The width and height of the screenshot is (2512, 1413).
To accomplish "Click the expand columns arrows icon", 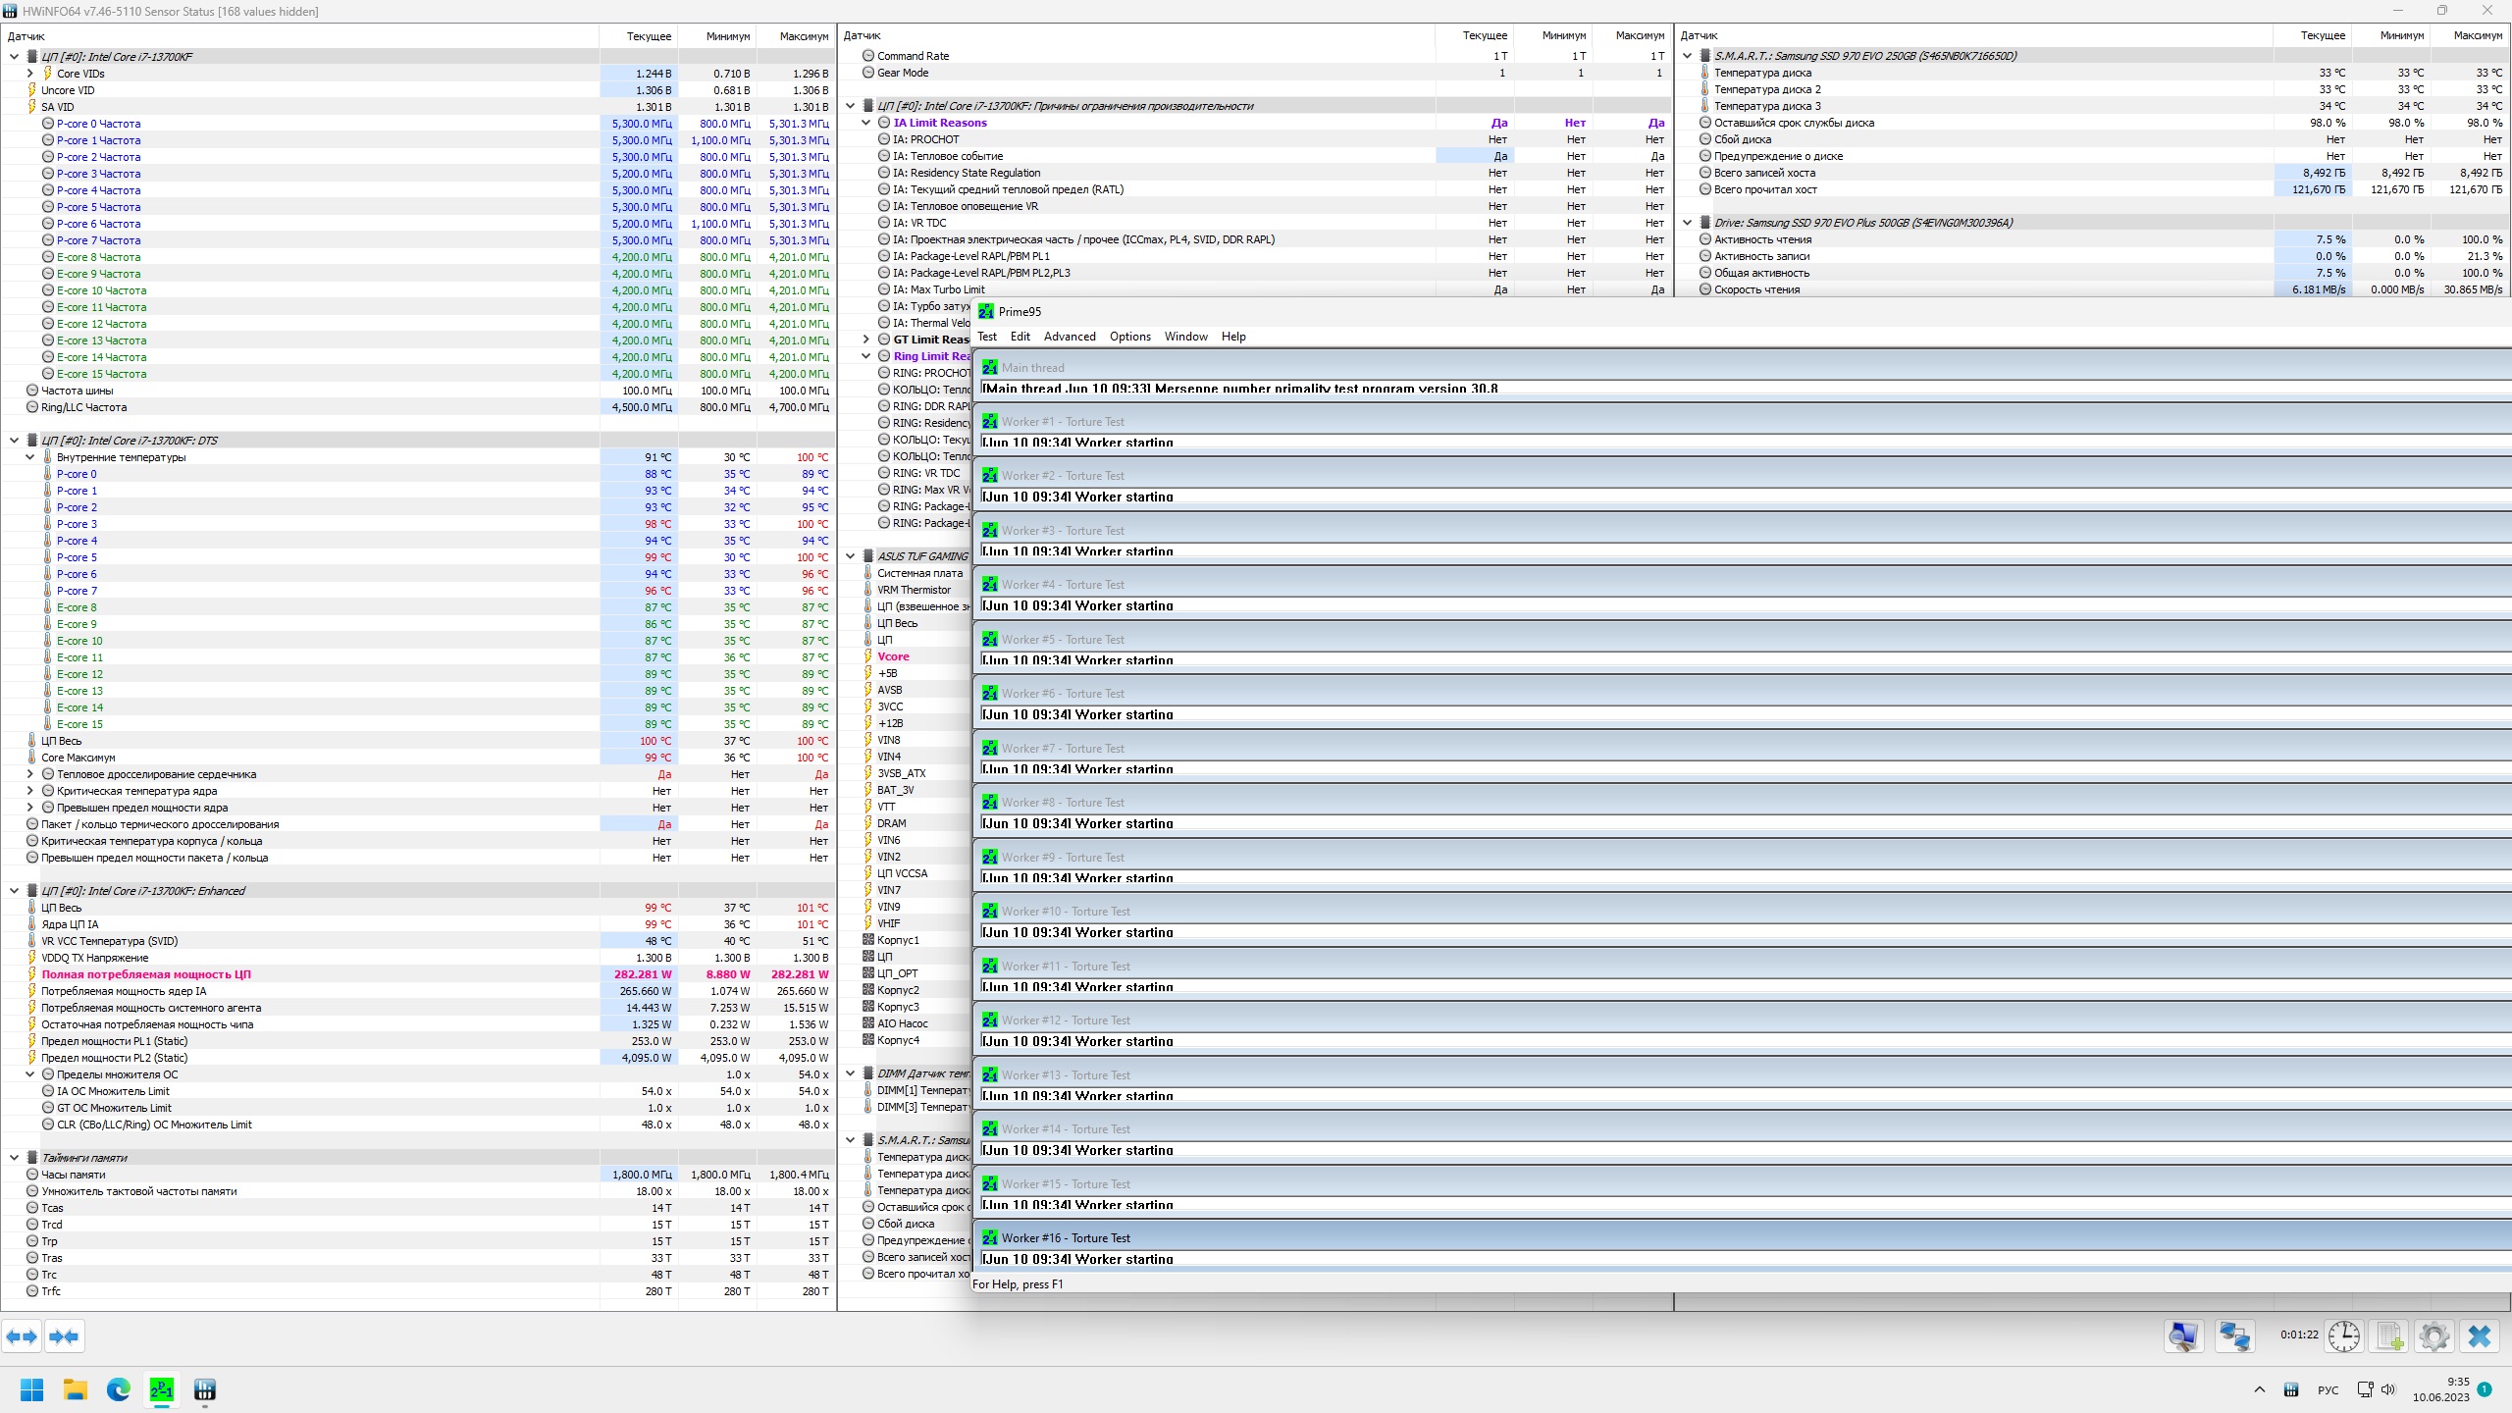I will tap(22, 1335).
